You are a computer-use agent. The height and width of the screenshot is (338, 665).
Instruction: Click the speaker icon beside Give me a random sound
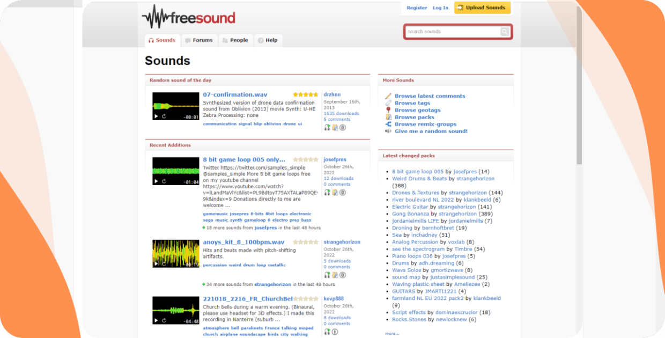coord(389,131)
